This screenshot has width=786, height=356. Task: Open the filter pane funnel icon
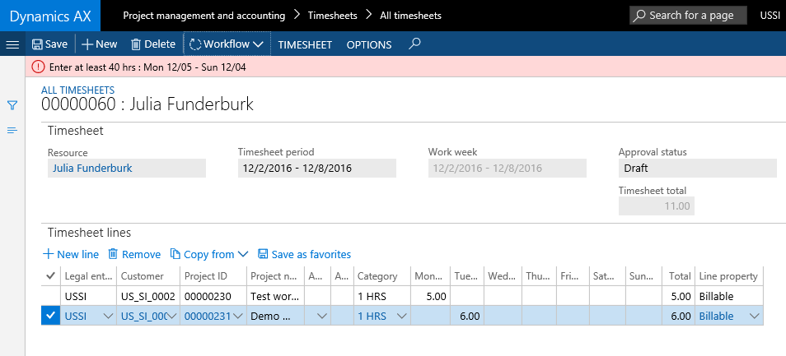pyautogui.click(x=12, y=105)
